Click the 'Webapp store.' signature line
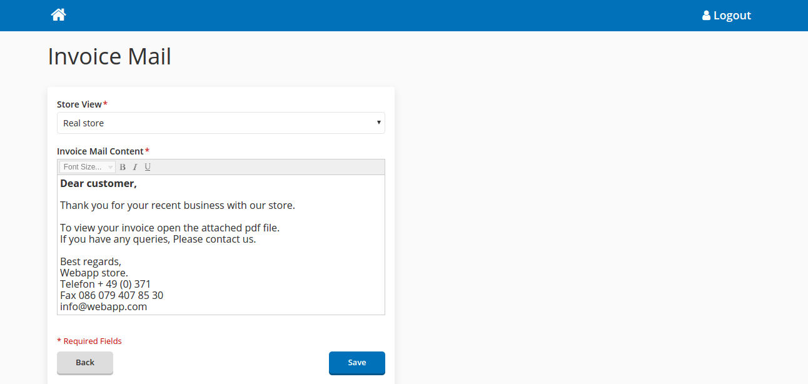The width and height of the screenshot is (808, 384). pyautogui.click(x=94, y=273)
